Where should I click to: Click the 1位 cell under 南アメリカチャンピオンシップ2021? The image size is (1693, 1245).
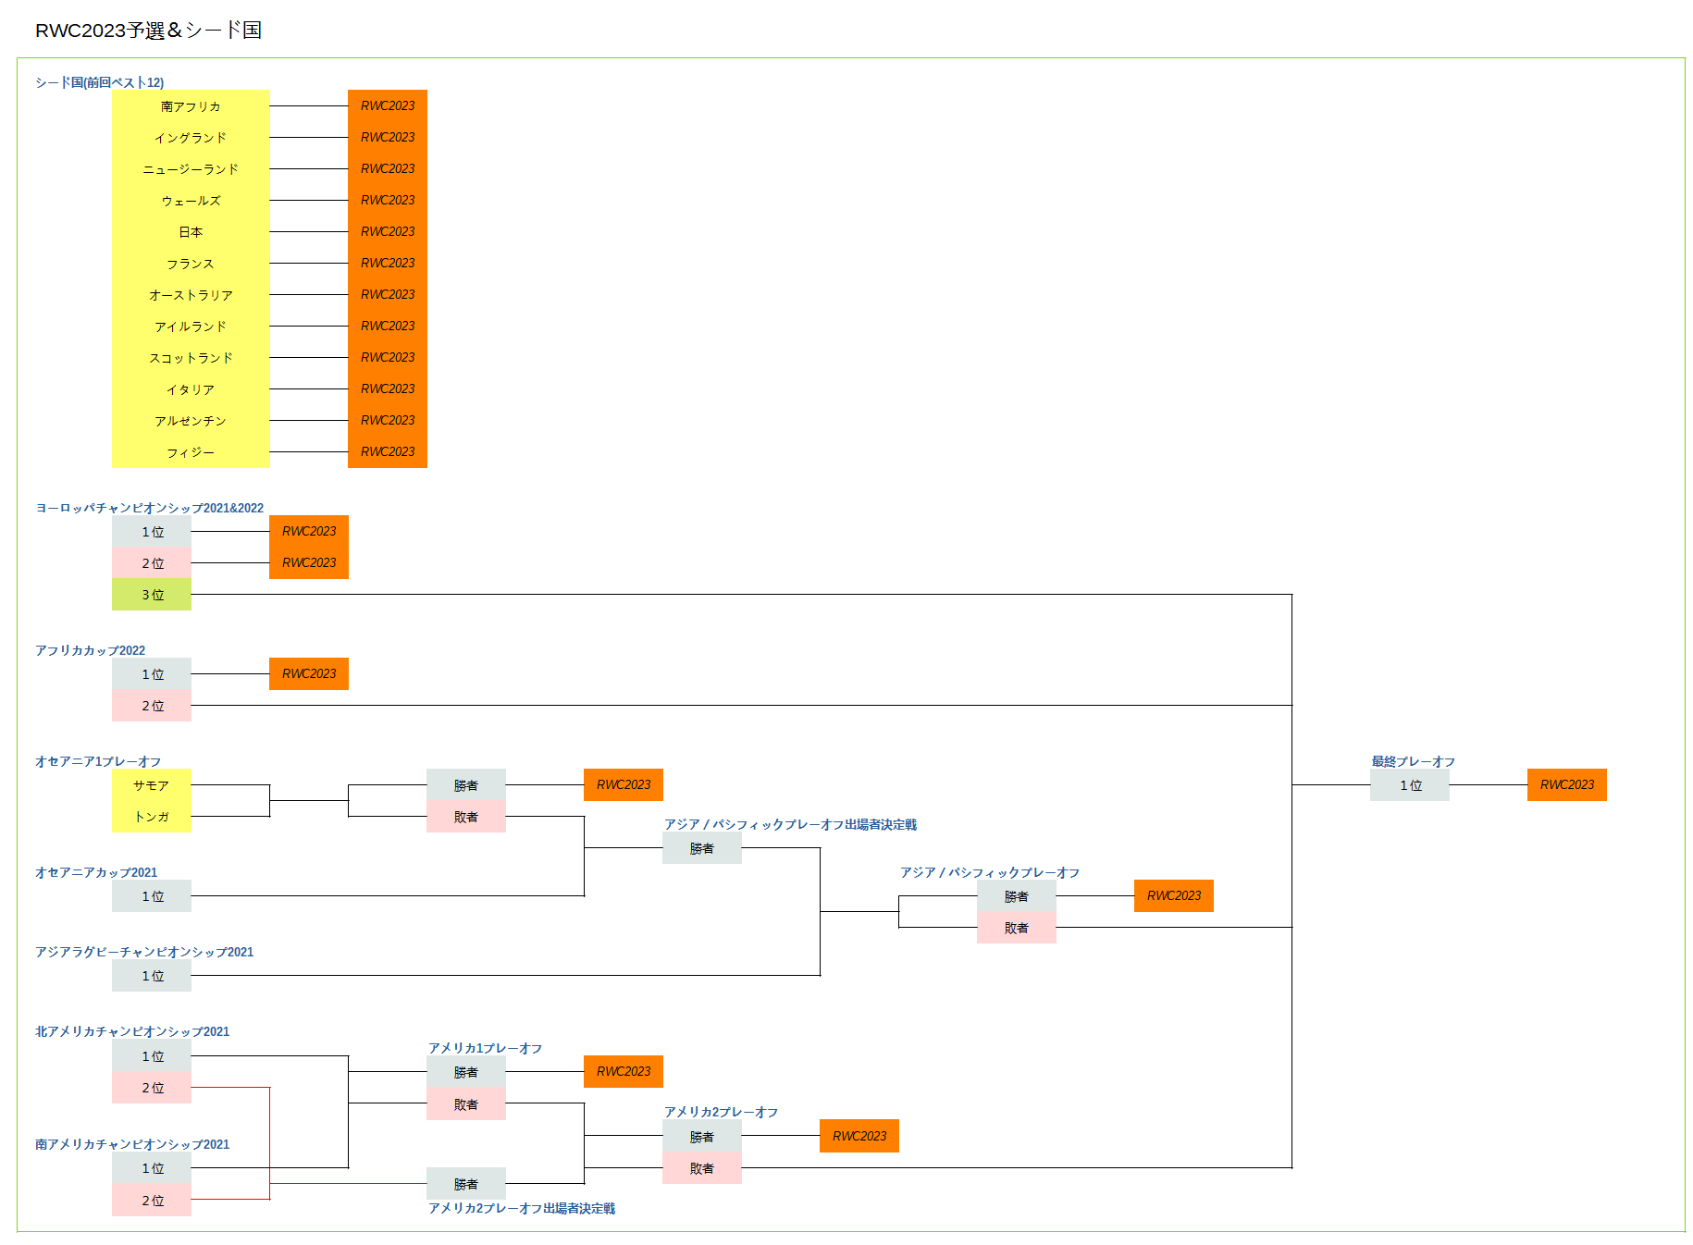152,1168
